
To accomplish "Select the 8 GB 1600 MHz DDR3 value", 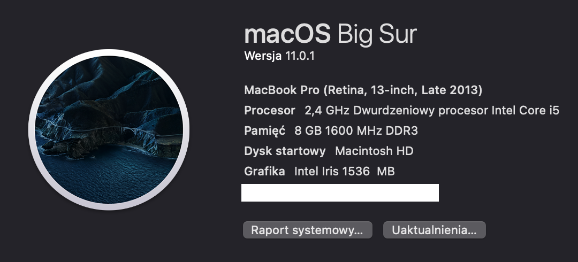I will tap(356, 130).
